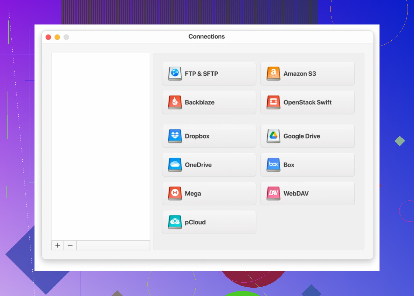Start a pCloud connection
The image size is (414, 296).
coord(209,222)
